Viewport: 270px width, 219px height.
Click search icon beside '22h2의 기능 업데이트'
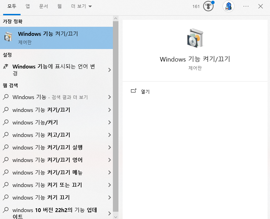[x=6, y=210]
